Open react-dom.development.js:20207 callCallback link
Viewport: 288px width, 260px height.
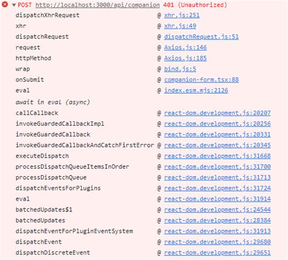(x=218, y=113)
